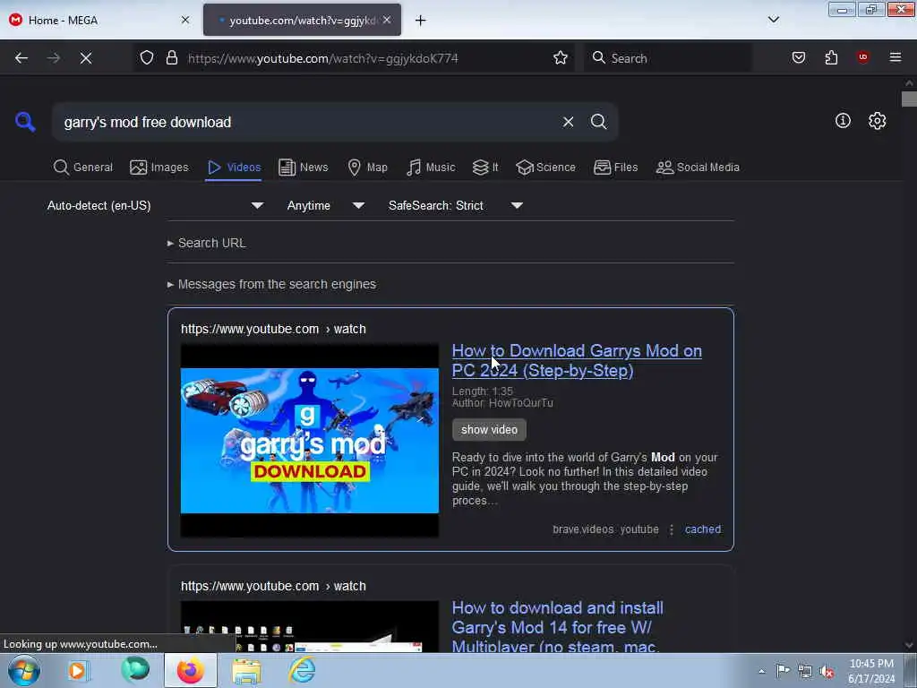Screen dimensions: 917x688
Task: Click the second result's video thumbnail
Action: click(x=309, y=626)
